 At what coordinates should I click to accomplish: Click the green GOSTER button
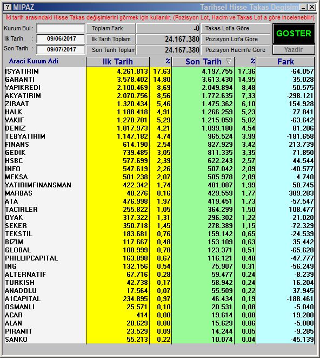click(294, 34)
